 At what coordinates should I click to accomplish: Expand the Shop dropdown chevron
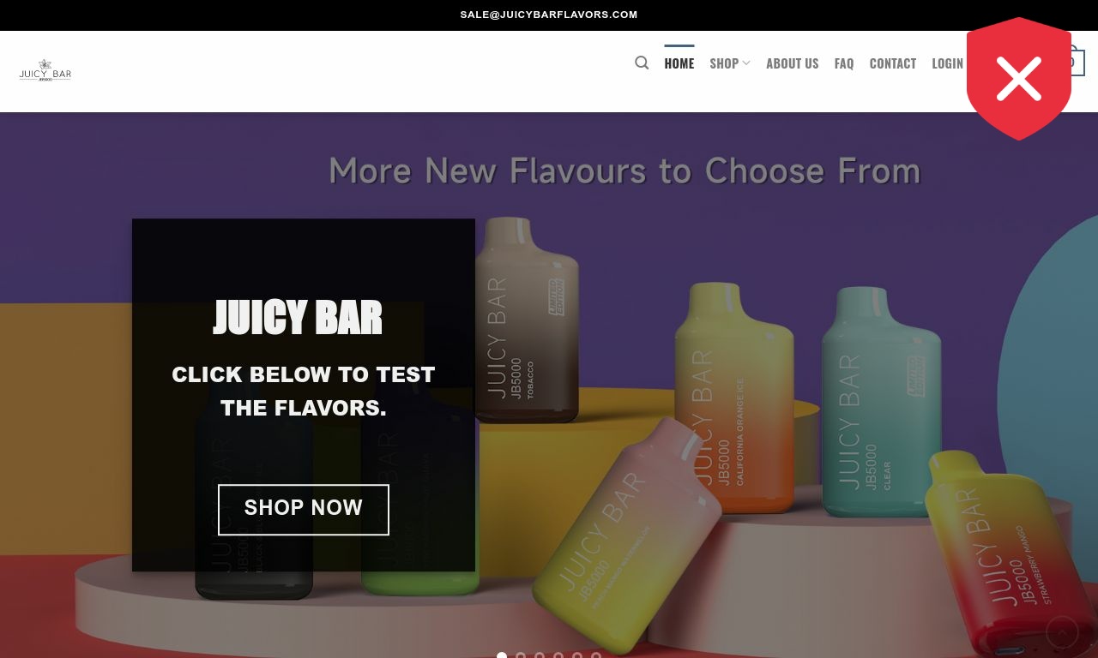click(x=746, y=63)
